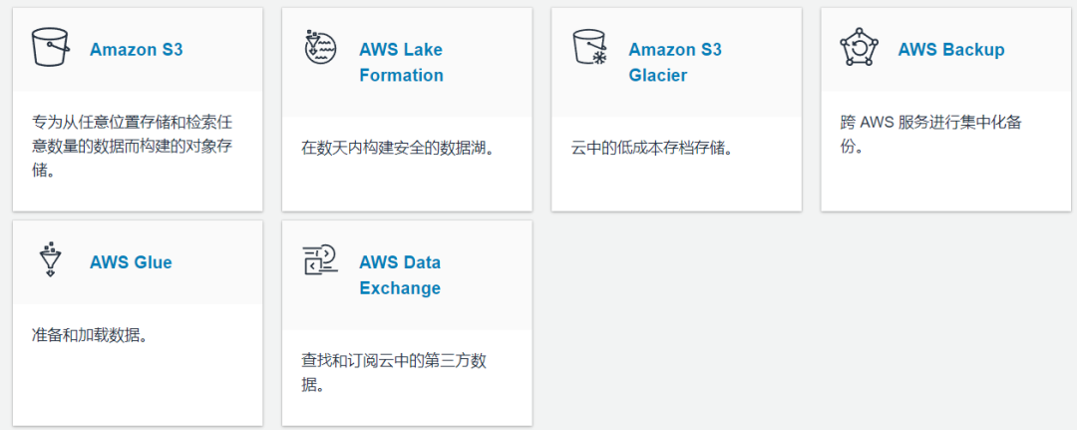
Task: Open the AWS Data Exchange link
Action: click(400, 275)
